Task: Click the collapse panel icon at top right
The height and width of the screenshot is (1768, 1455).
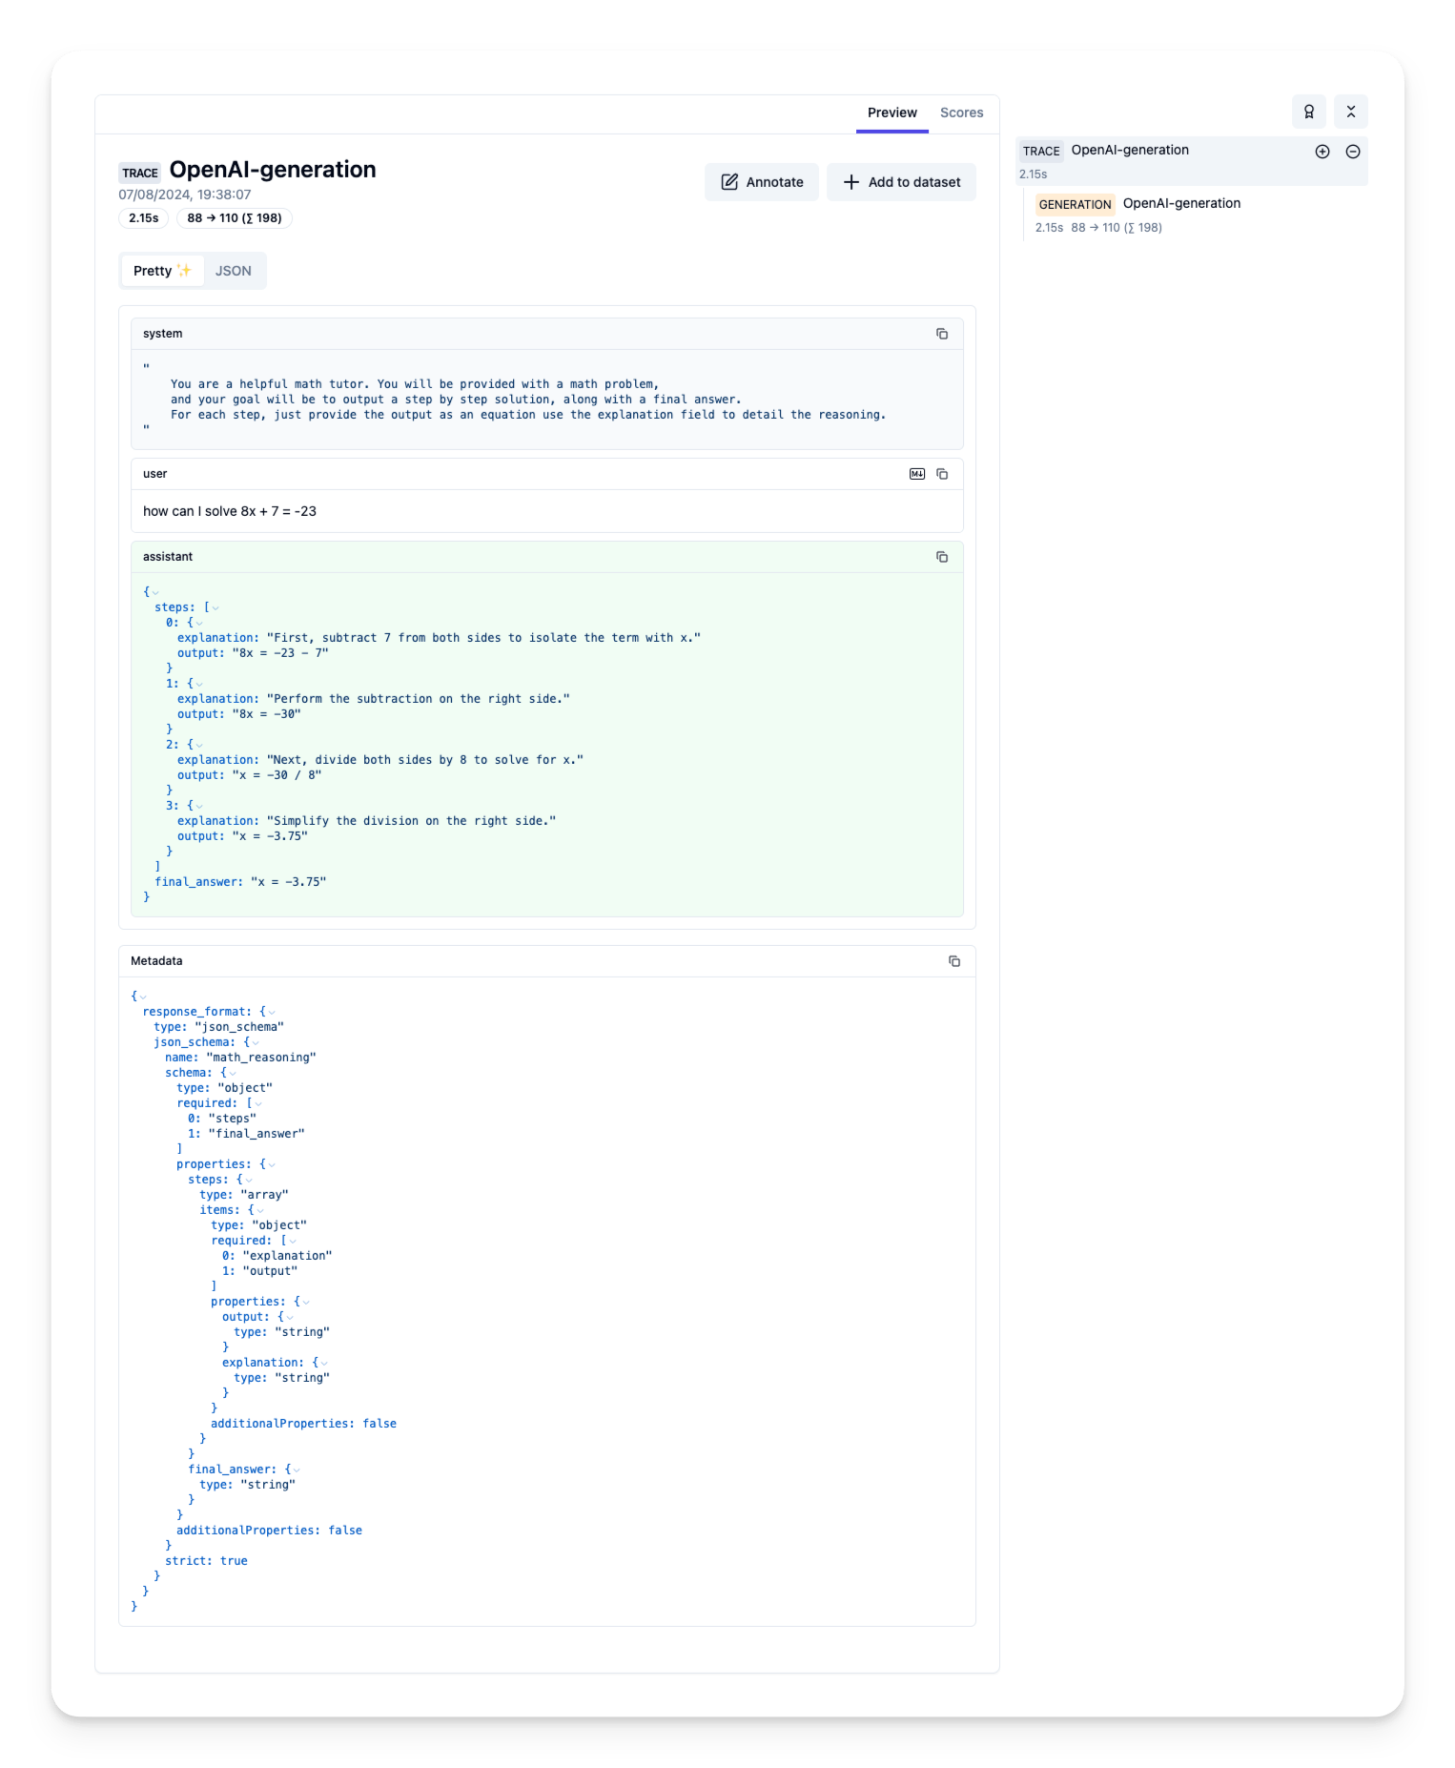Action: pyautogui.click(x=1350, y=112)
